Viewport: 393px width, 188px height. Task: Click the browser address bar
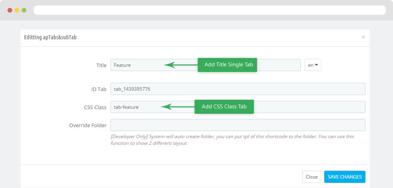(210, 10)
